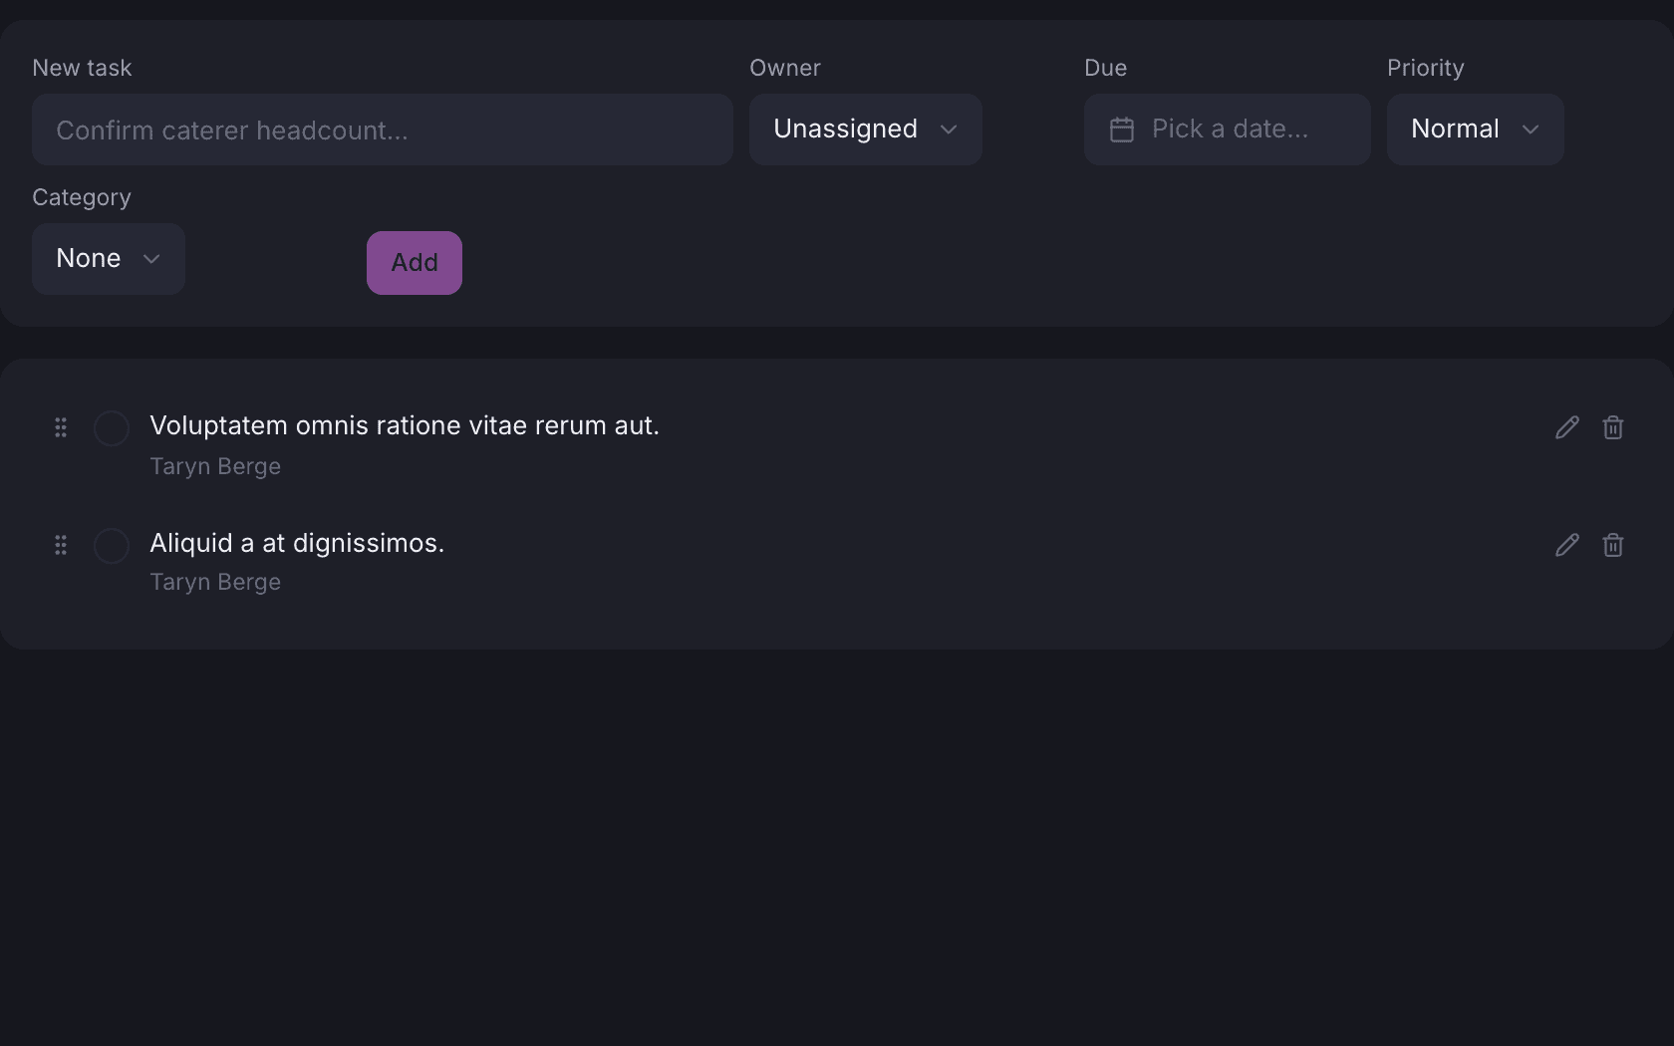The width and height of the screenshot is (1674, 1046).
Task: Delete the 'Aliquid a at dignissimos' task
Action: click(1613, 545)
